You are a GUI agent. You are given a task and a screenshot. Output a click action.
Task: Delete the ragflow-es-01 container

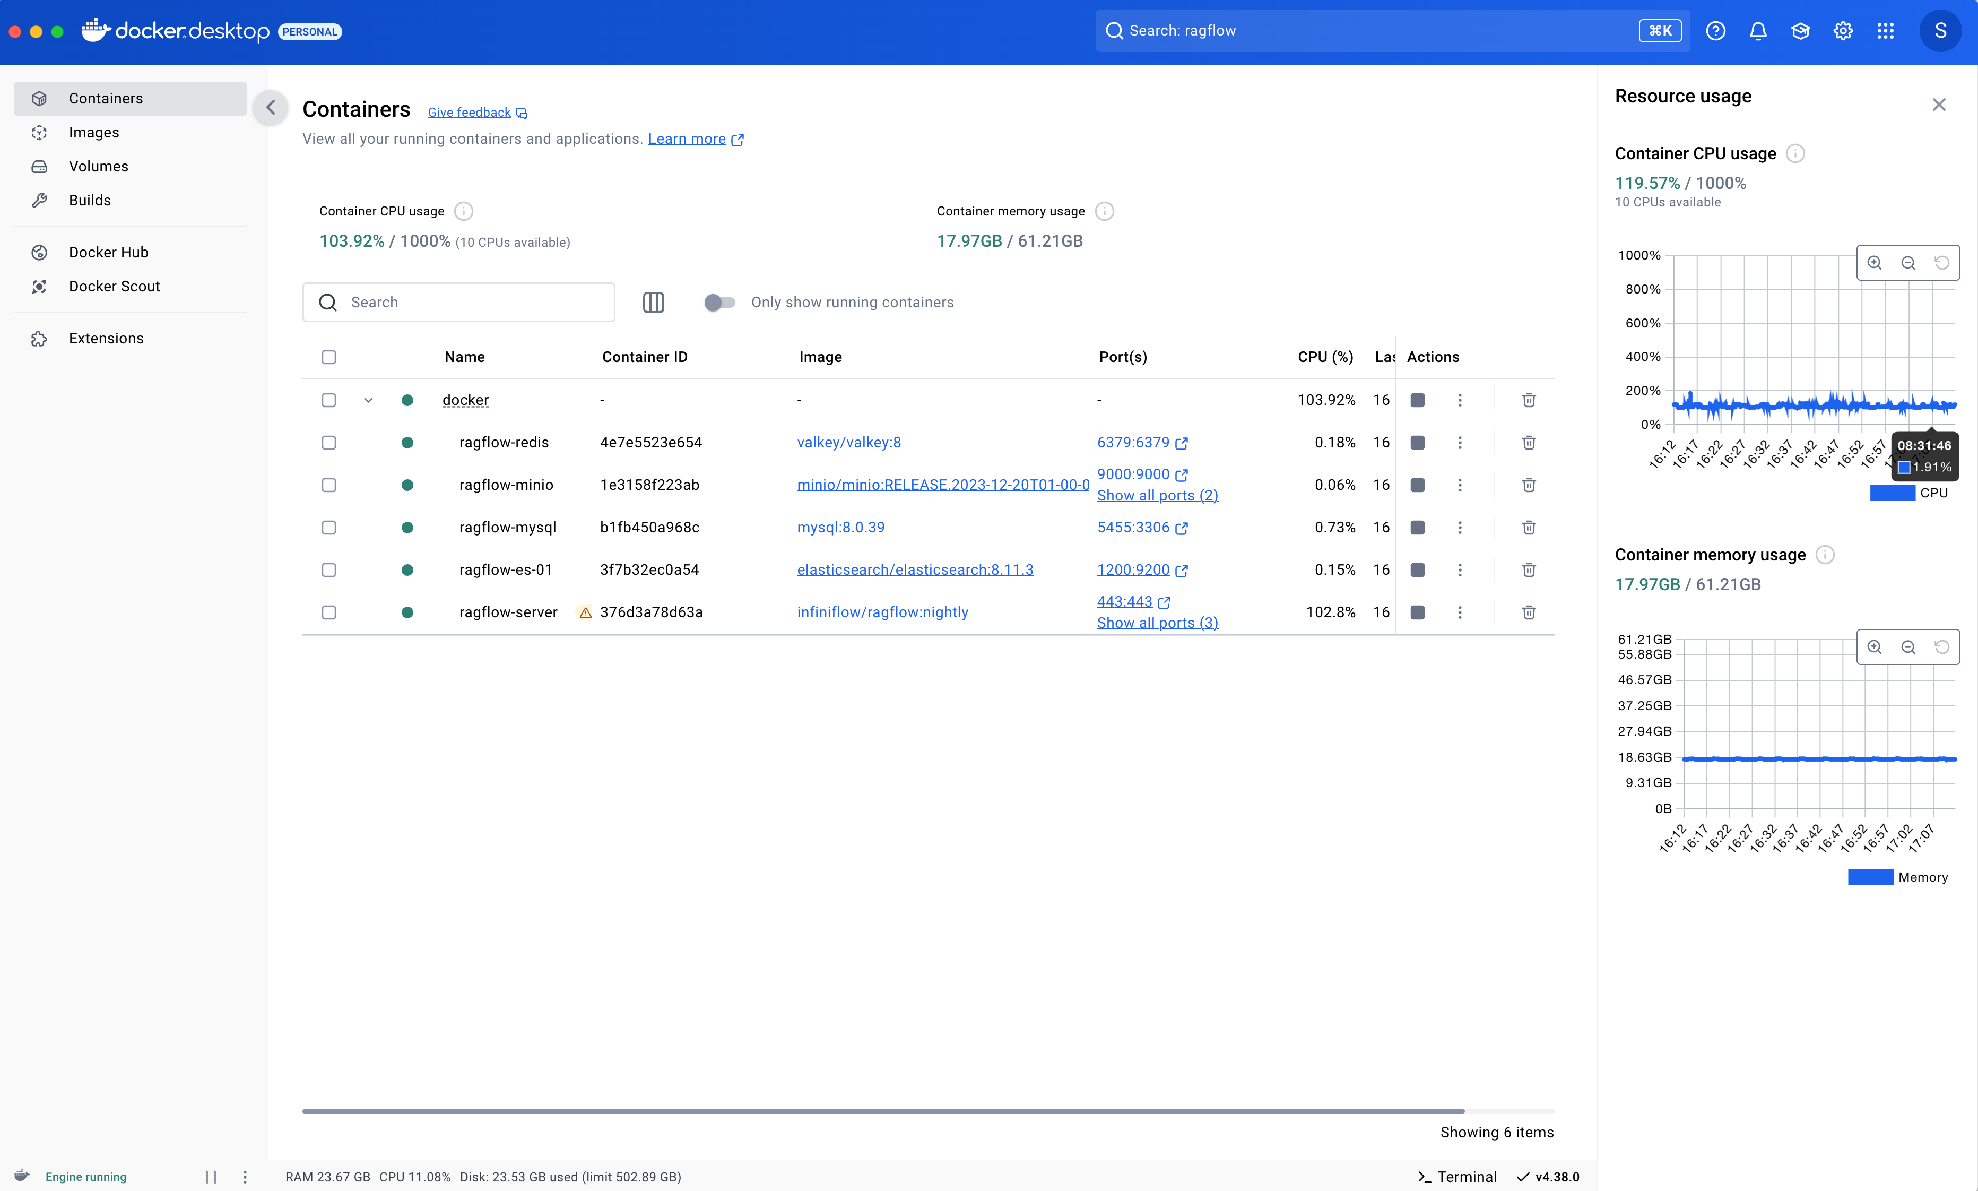click(x=1529, y=570)
